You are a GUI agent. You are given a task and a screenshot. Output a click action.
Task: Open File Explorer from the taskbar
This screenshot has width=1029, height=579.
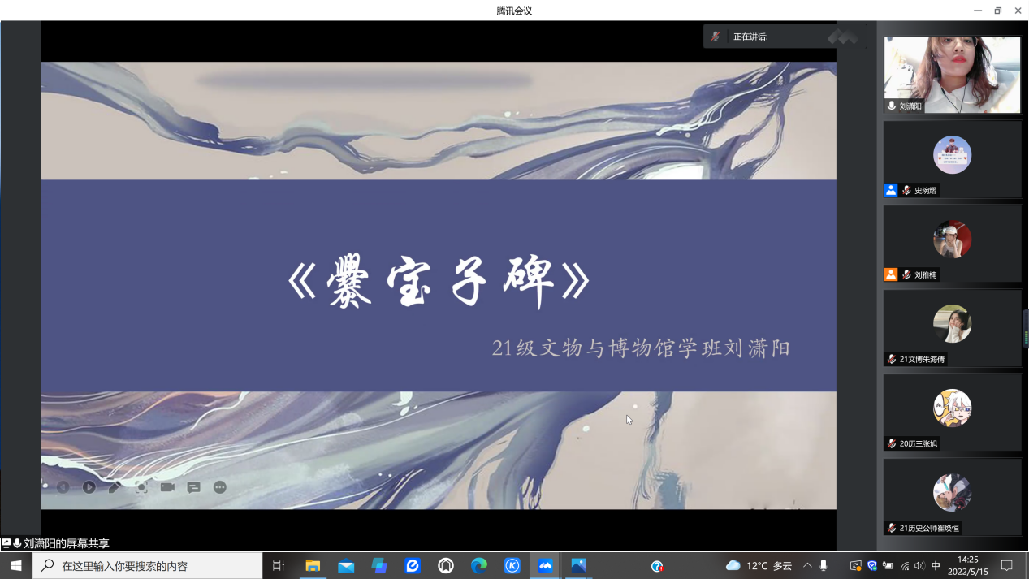coord(312,566)
